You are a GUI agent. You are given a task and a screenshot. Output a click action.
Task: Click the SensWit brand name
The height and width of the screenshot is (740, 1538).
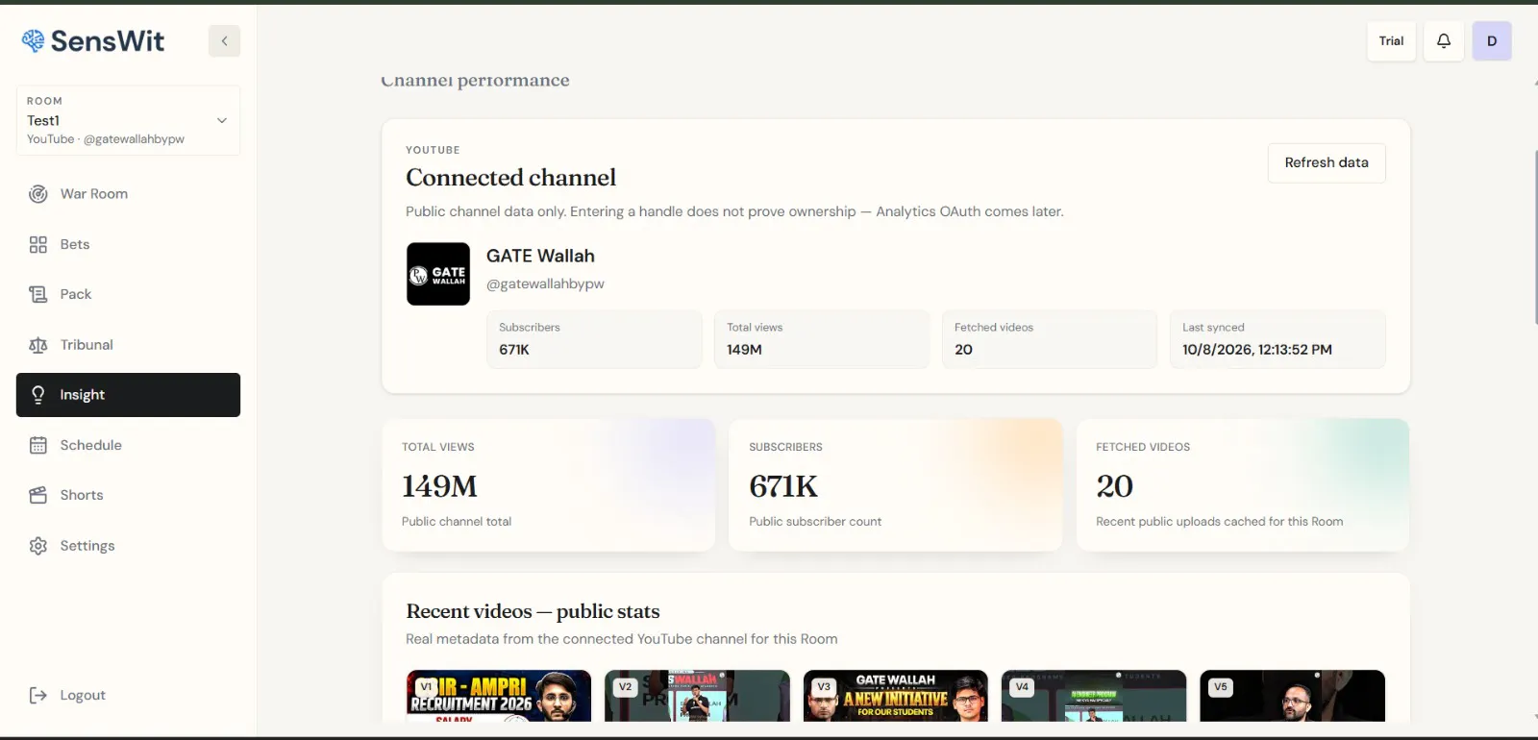point(108,40)
